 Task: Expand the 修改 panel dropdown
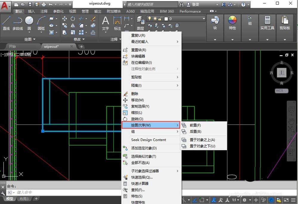(79, 39)
